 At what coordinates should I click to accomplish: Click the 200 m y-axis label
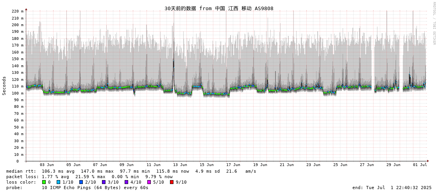click(18, 25)
